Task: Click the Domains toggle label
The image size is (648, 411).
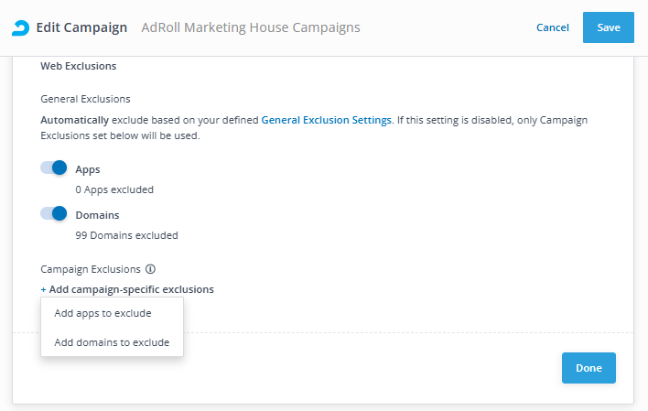Action: 97,215
